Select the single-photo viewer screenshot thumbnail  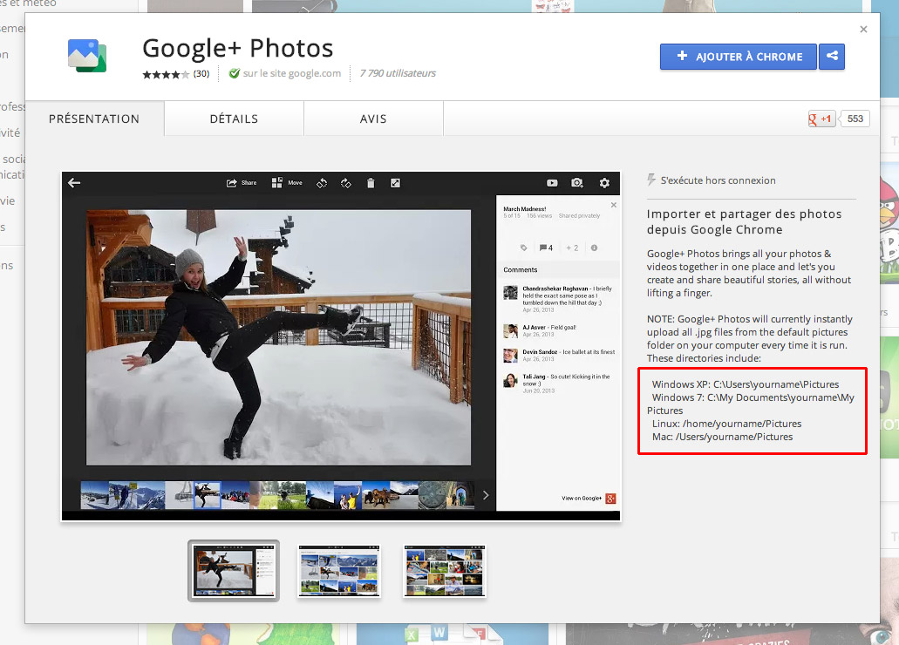(x=234, y=570)
